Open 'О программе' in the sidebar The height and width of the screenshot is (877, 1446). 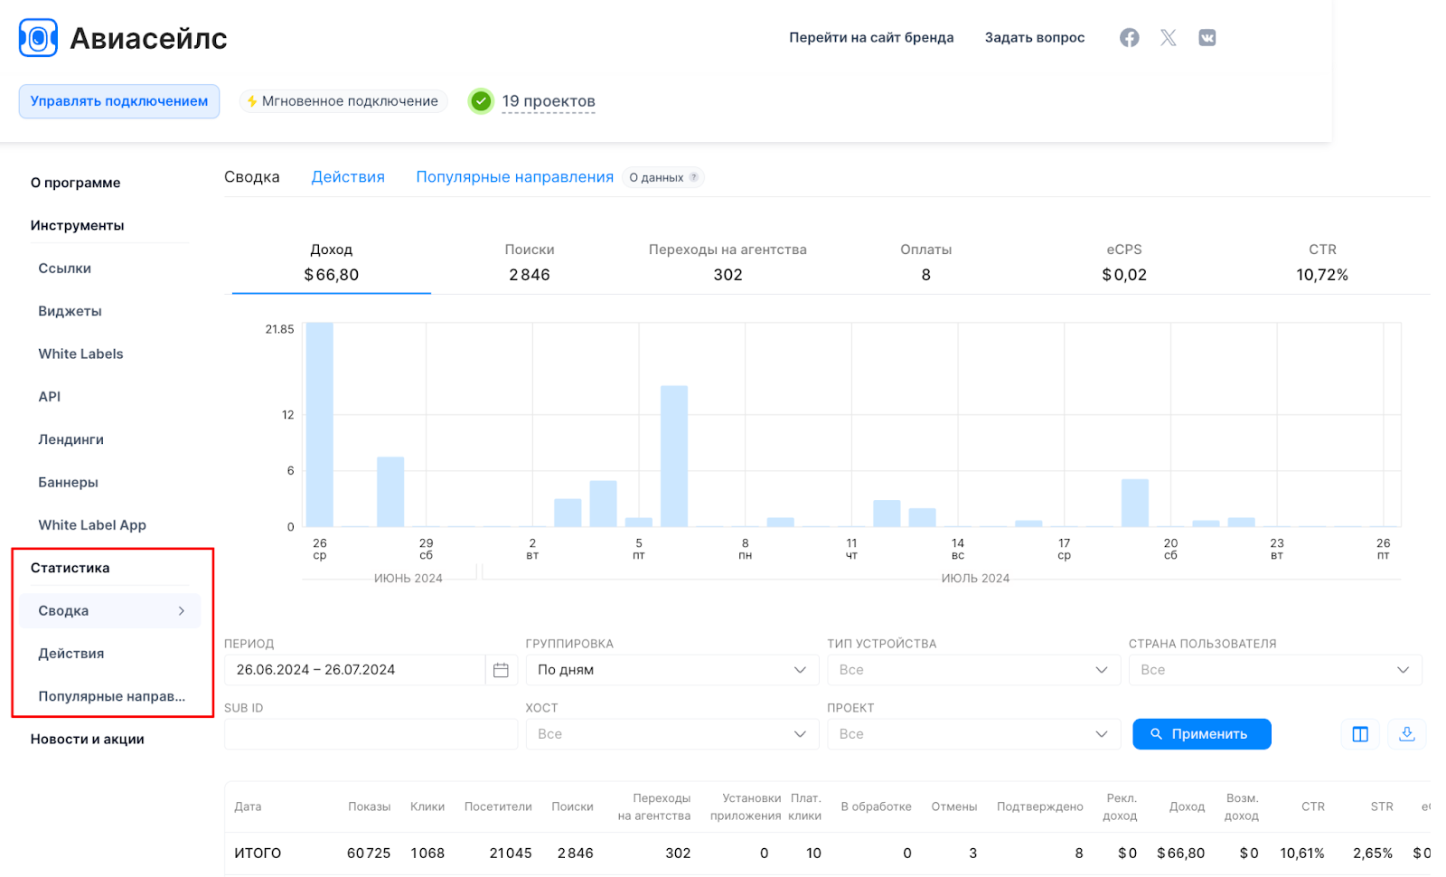coord(75,183)
